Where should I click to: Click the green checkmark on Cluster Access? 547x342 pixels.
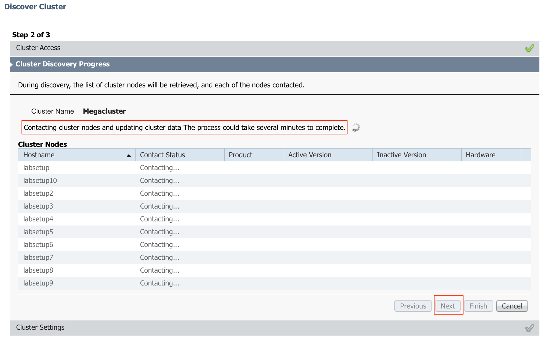coord(529,48)
